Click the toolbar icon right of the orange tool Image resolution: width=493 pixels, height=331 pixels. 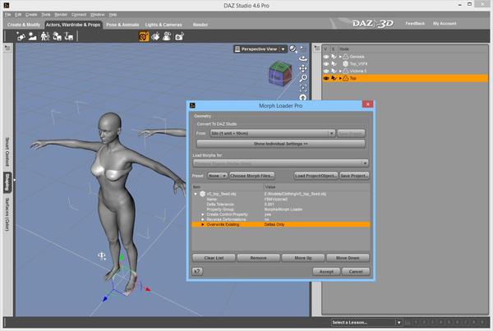tap(155, 36)
